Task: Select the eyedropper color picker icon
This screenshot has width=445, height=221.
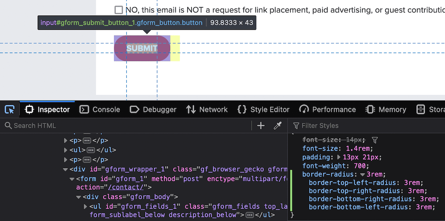Action: tap(277, 126)
